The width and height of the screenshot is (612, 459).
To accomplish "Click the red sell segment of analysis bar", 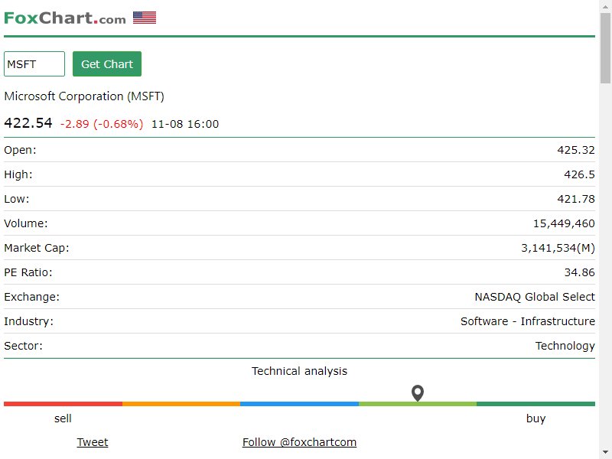I will (x=63, y=404).
